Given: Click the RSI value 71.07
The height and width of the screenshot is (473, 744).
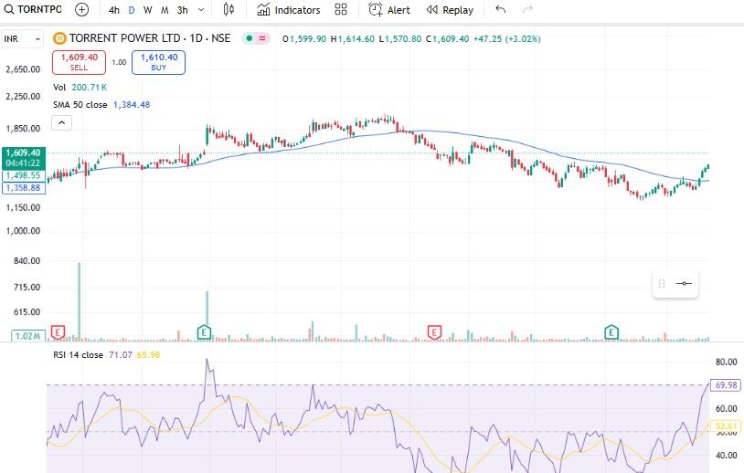Looking at the screenshot, I should 121,355.
